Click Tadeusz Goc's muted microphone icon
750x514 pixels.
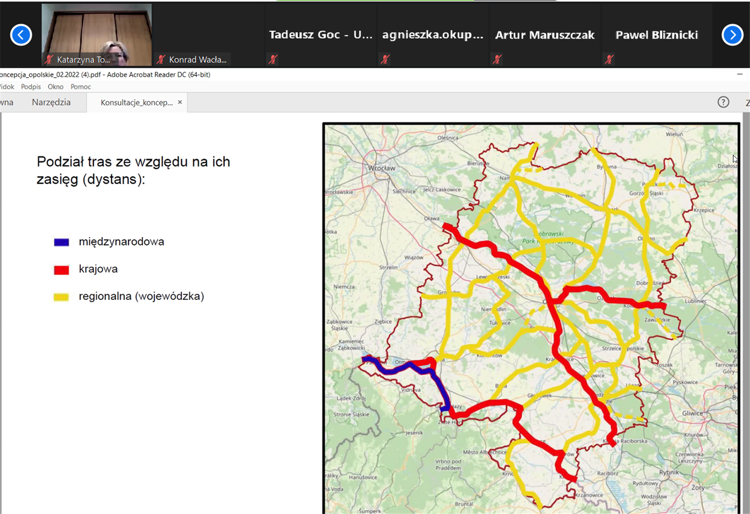pyautogui.click(x=273, y=59)
